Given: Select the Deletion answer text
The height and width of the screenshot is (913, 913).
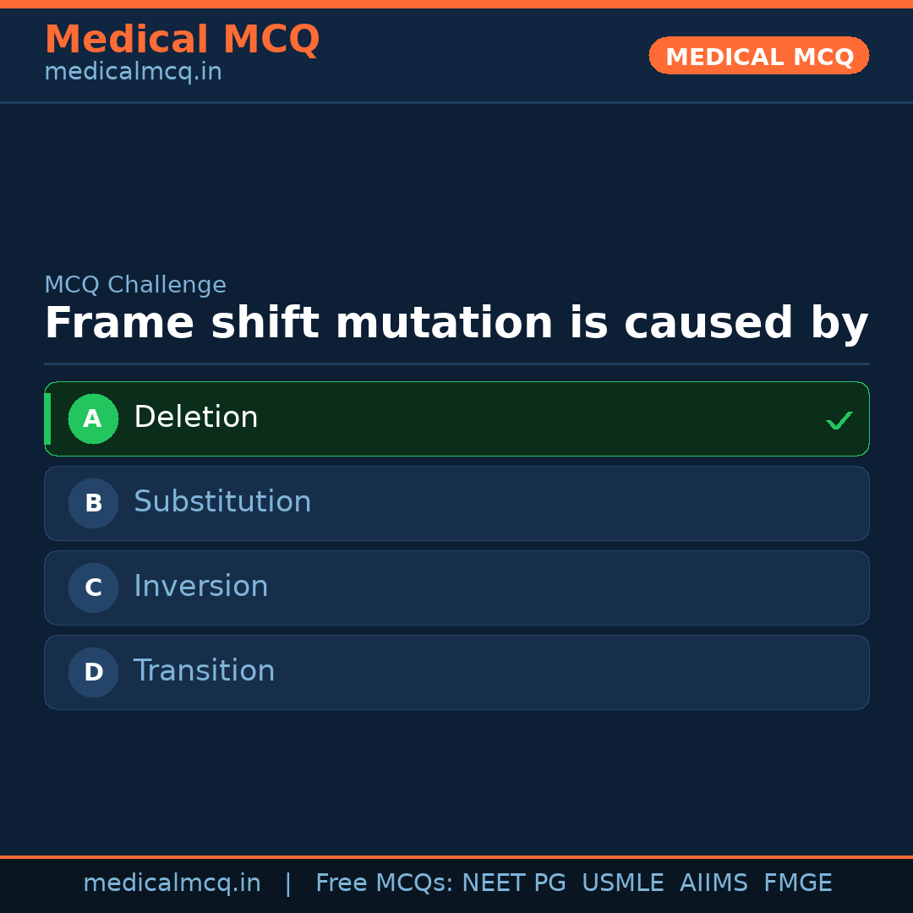Looking at the screenshot, I should pos(196,418).
